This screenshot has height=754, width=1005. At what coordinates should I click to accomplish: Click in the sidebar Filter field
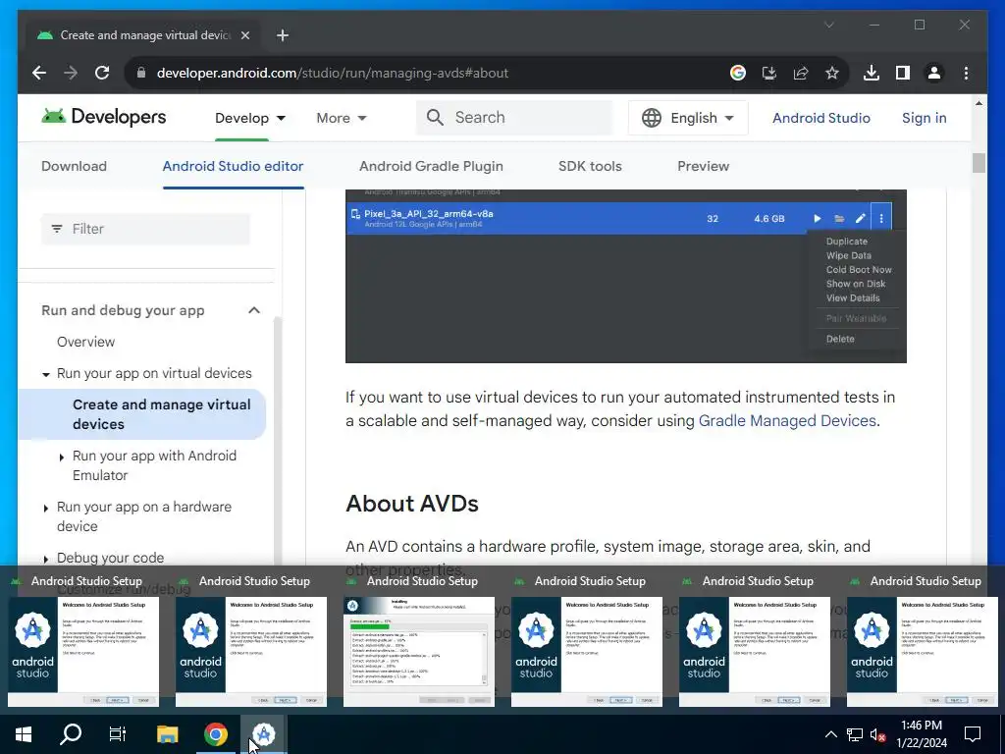coord(145,229)
